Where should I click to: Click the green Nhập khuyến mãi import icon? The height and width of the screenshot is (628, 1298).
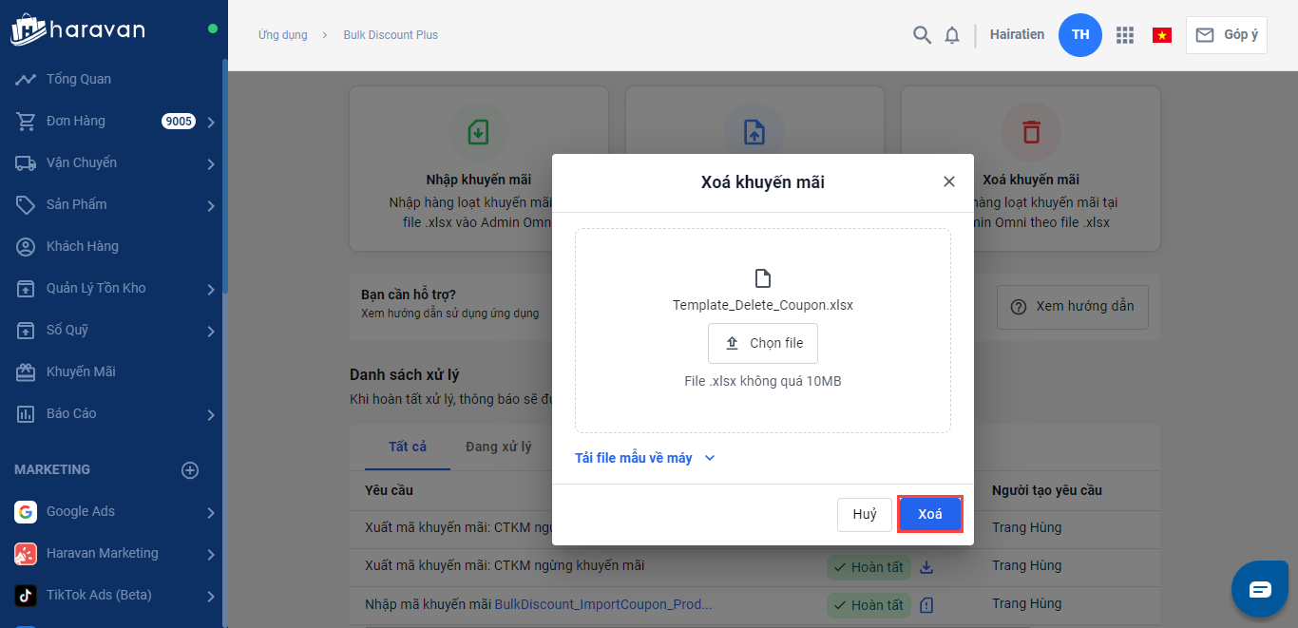tap(479, 131)
